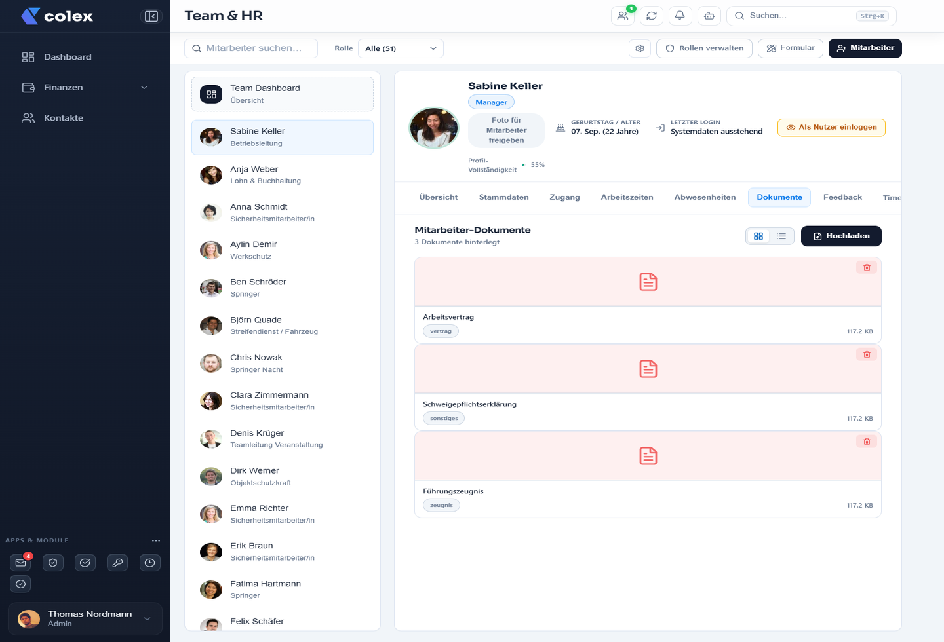The width and height of the screenshot is (944, 642).
Task: Open the notifications bell
Action: 680,16
